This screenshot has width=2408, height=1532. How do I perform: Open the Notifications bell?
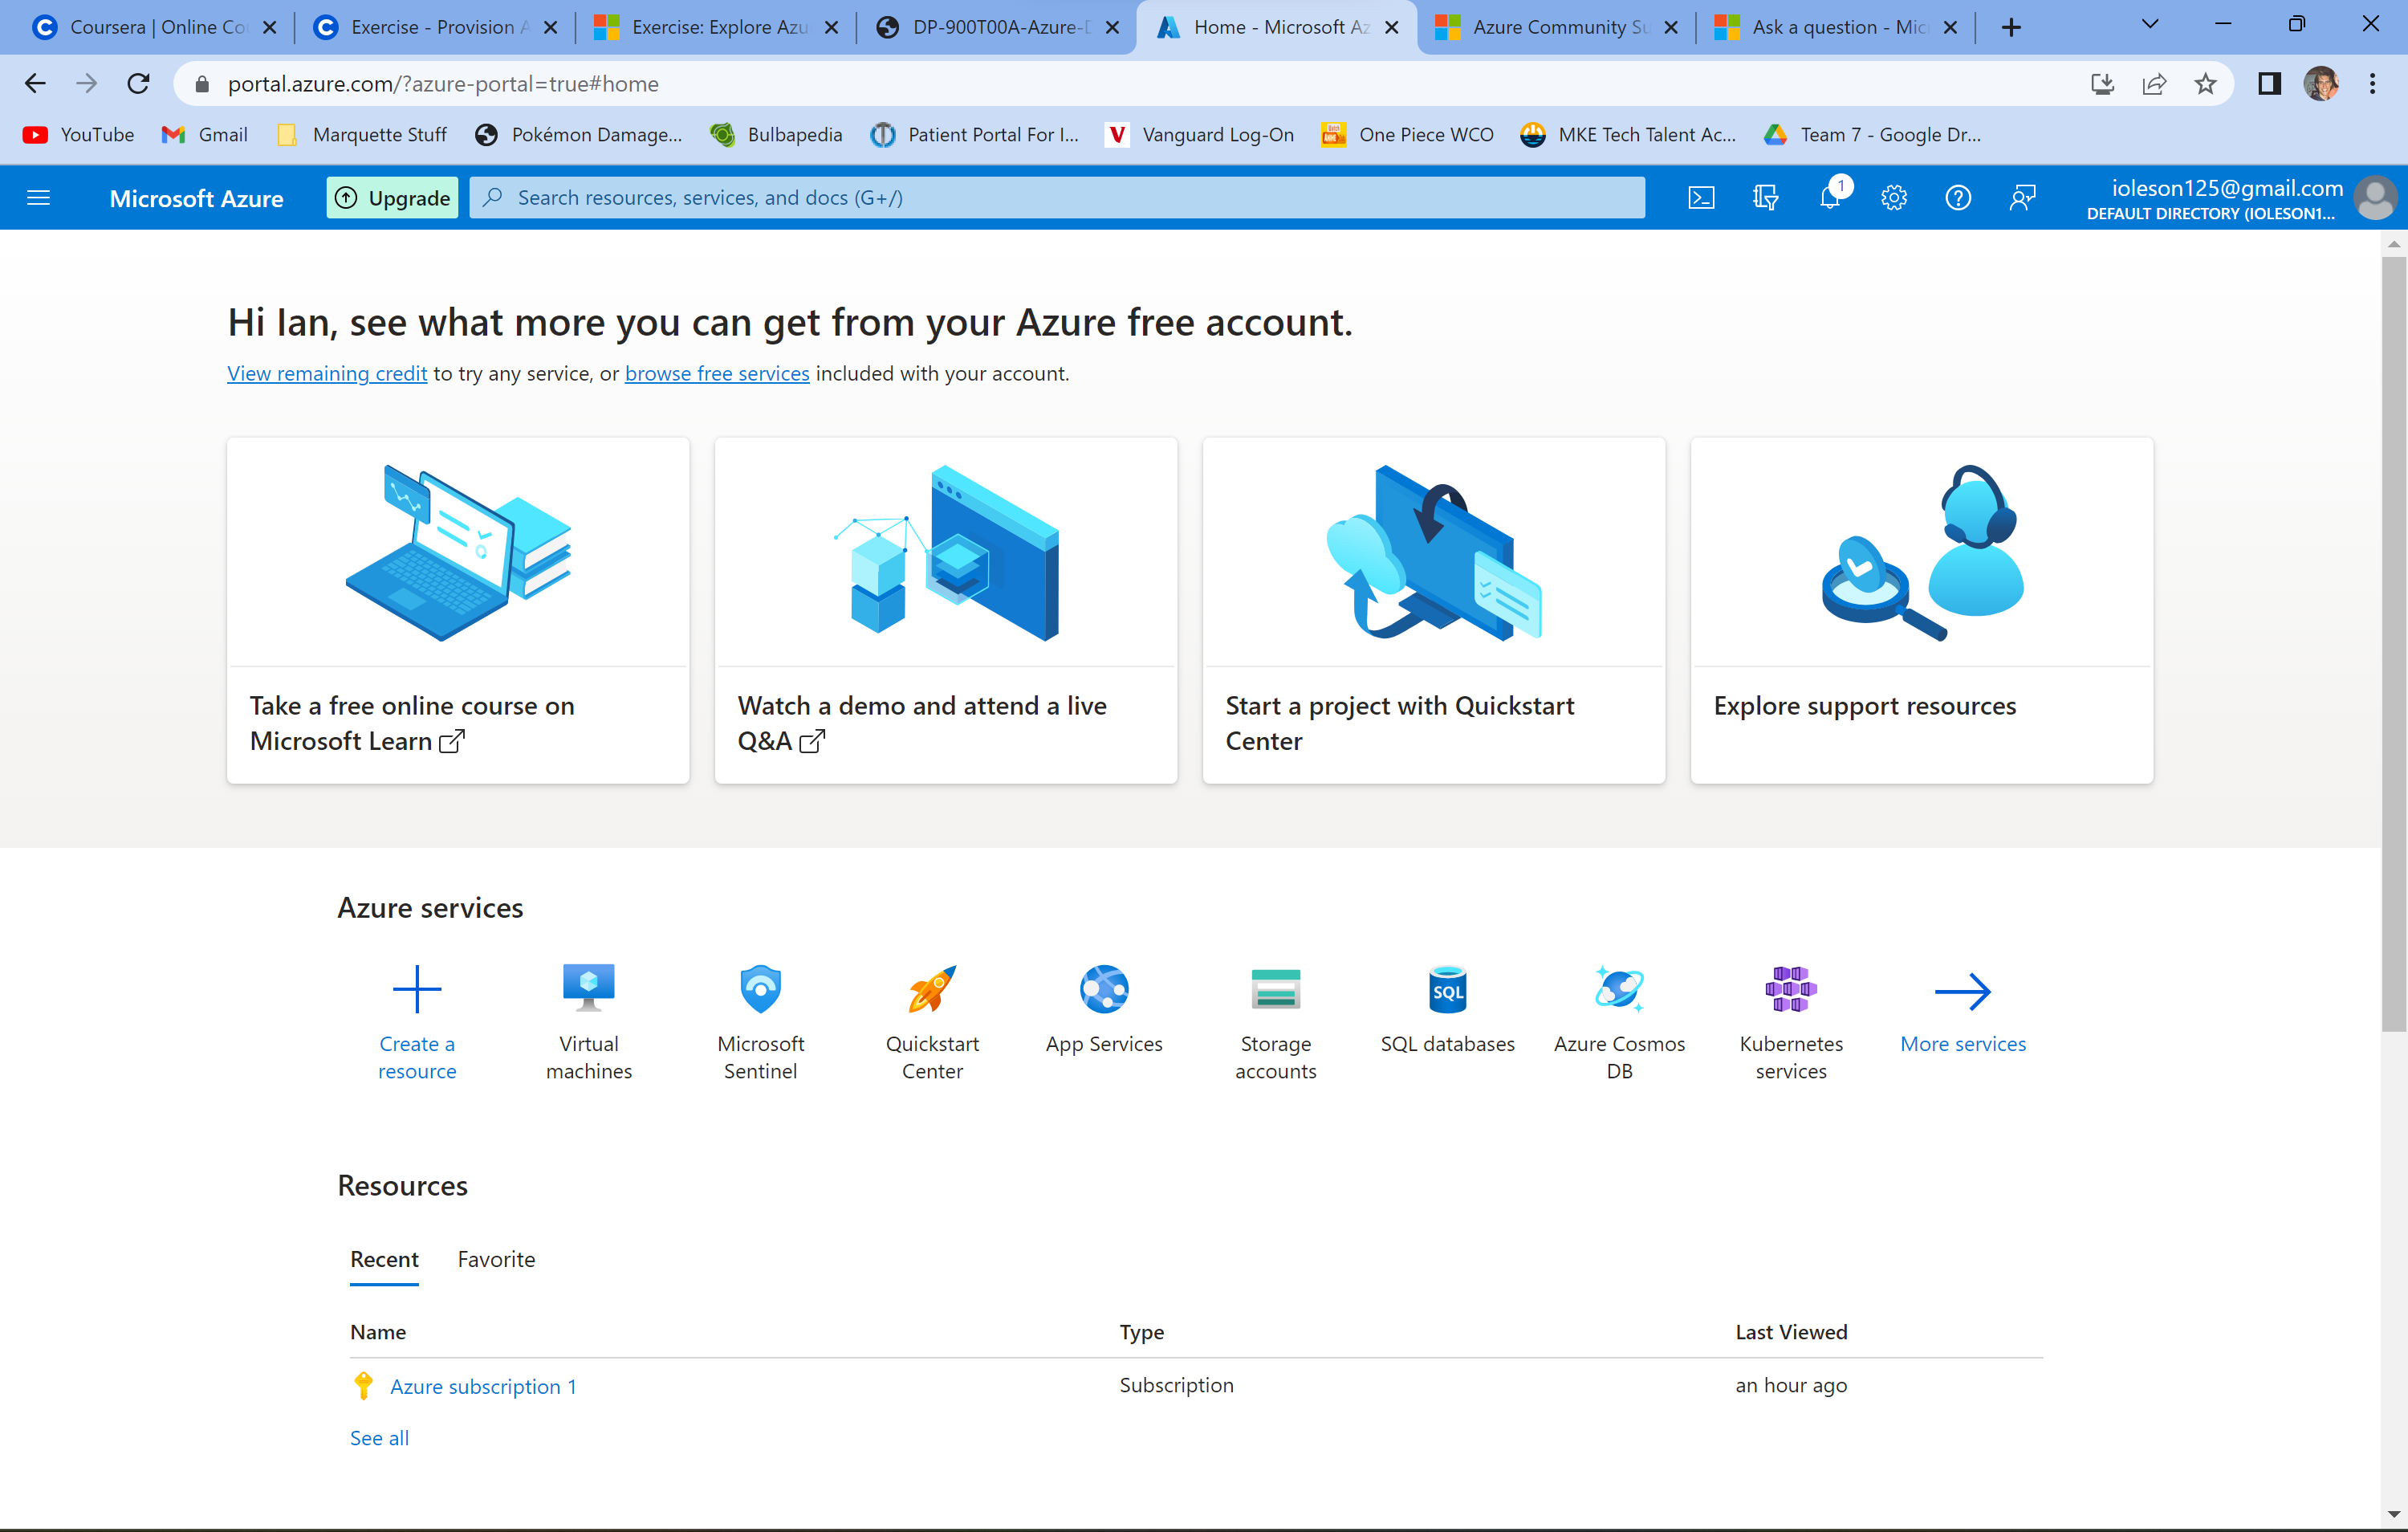tap(1831, 198)
